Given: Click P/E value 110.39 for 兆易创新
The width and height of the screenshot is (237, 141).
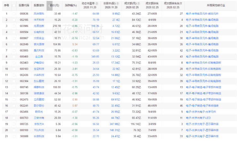Looking at the screenshot, I should pos(95,26).
